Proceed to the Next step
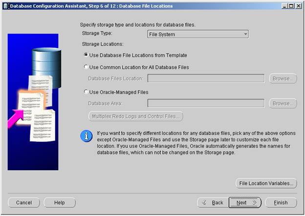305x216 pixels. [245, 203]
